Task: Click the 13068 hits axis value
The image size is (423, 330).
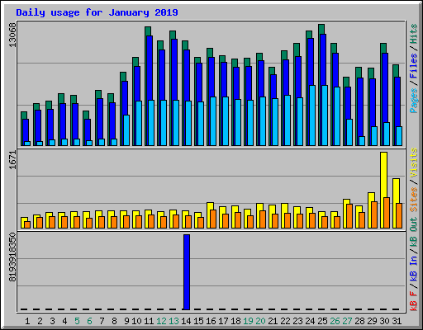Action: [12, 35]
